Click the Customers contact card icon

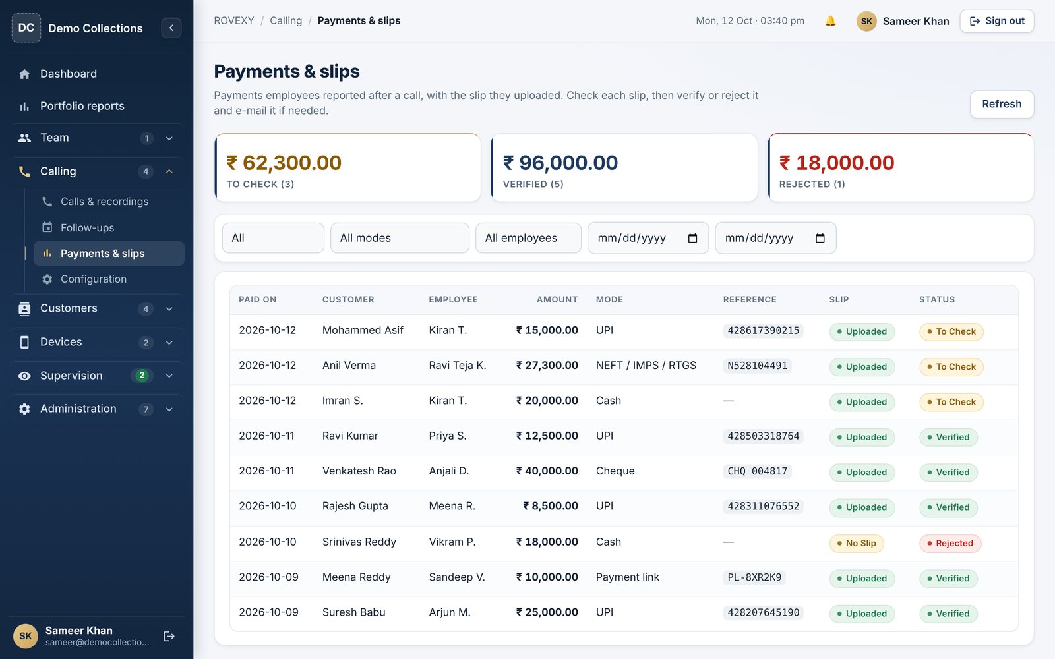(24, 309)
